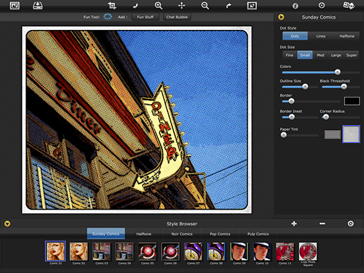
Task: Open the gray paper tint swatch
Action: coord(333,135)
